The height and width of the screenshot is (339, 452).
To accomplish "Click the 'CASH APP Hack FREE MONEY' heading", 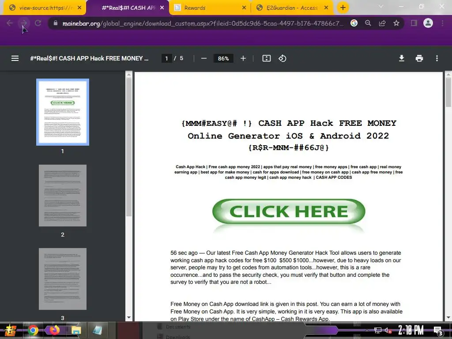I will point(327,123).
